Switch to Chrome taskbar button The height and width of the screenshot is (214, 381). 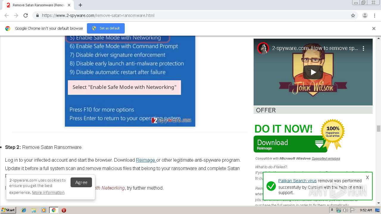pos(54,210)
